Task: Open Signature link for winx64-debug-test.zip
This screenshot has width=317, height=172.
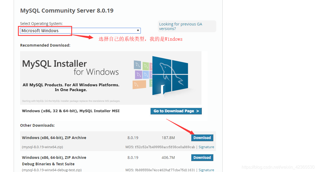Action: tap(206, 170)
